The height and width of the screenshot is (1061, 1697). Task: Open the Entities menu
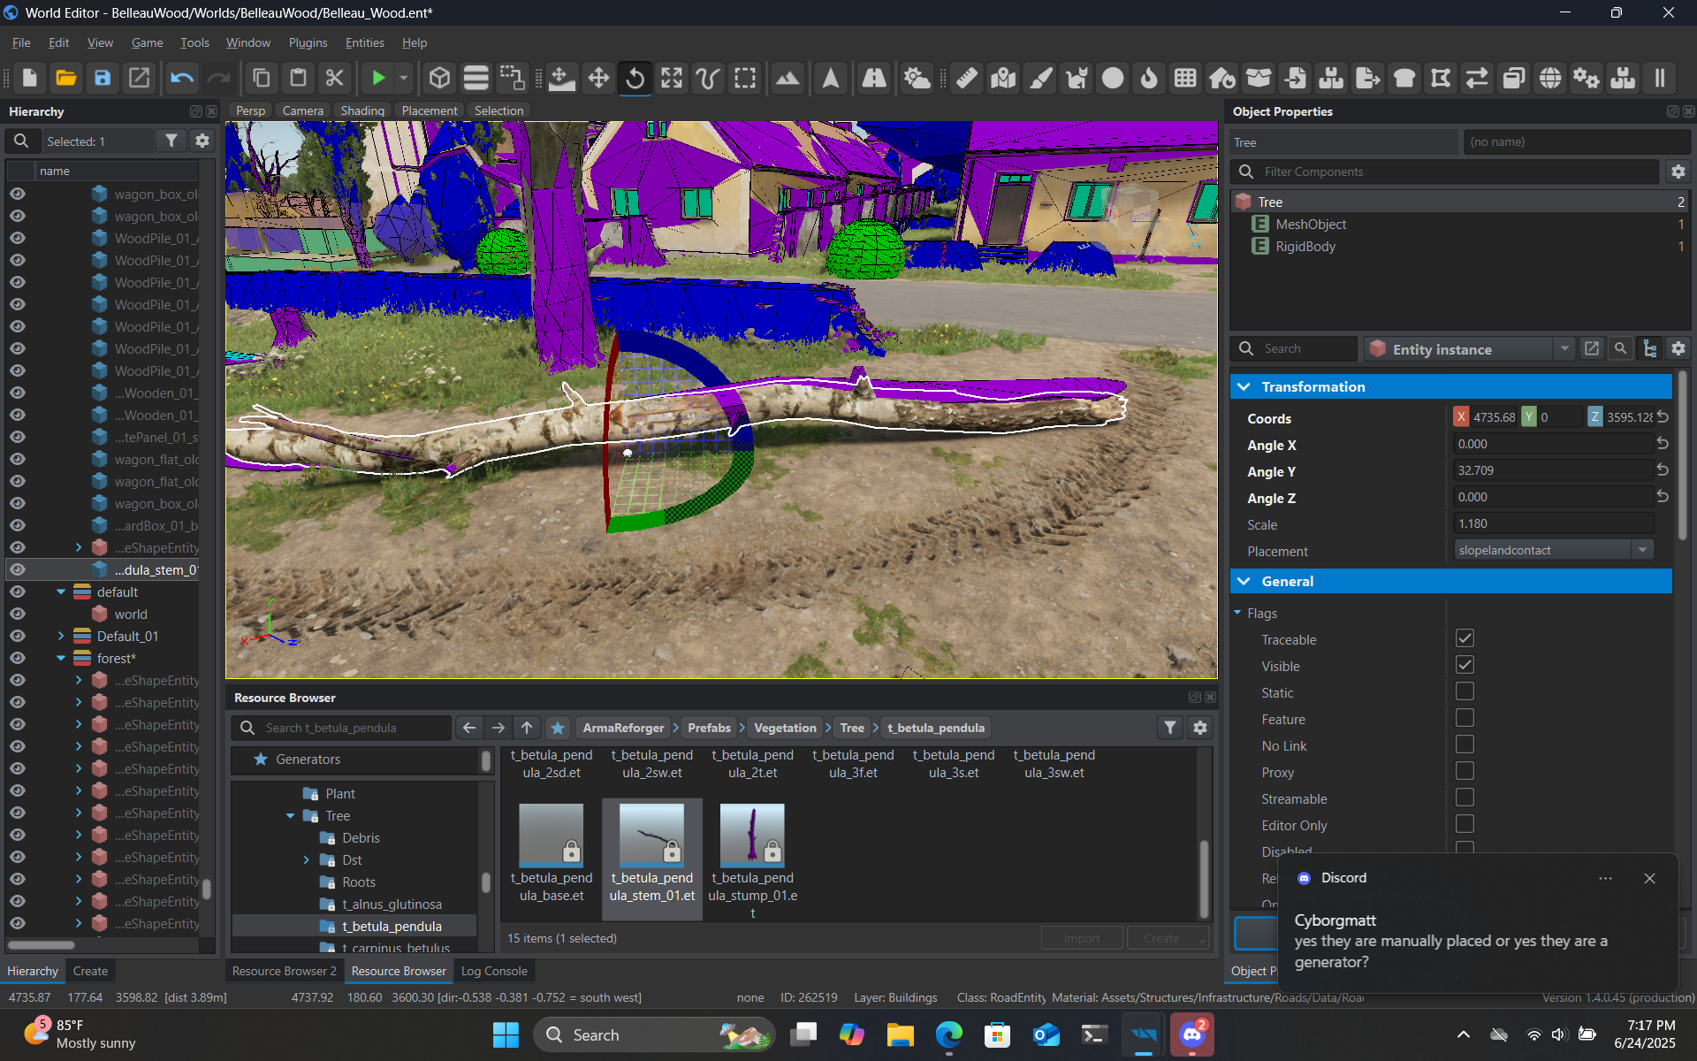(364, 42)
